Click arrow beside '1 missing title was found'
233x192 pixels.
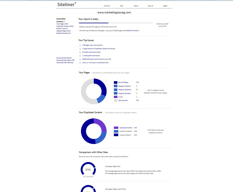pos(80,56)
